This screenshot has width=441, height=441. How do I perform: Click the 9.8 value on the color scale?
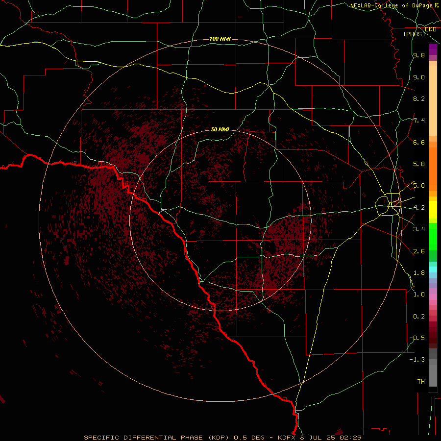(419, 55)
